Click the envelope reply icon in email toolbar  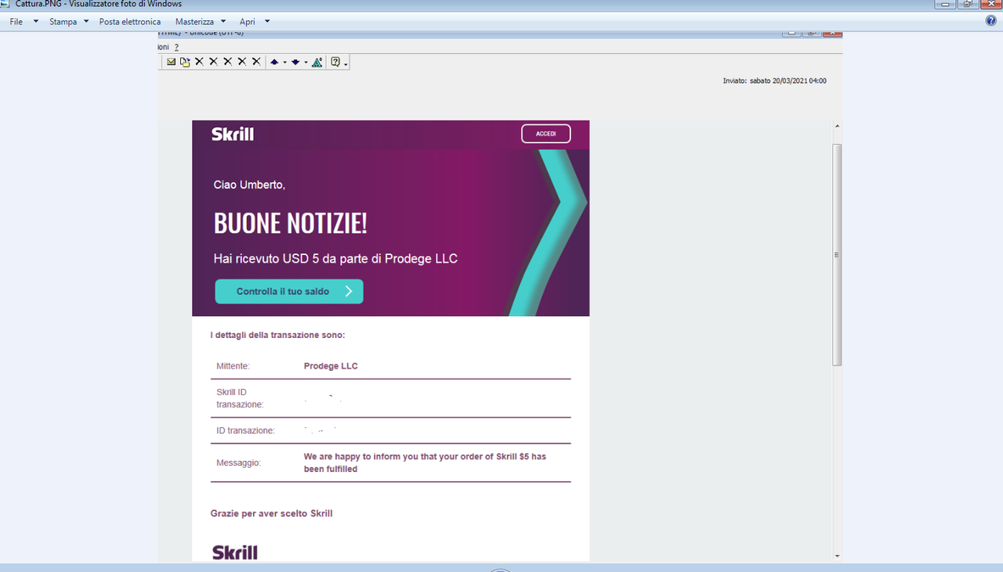click(171, 62)
